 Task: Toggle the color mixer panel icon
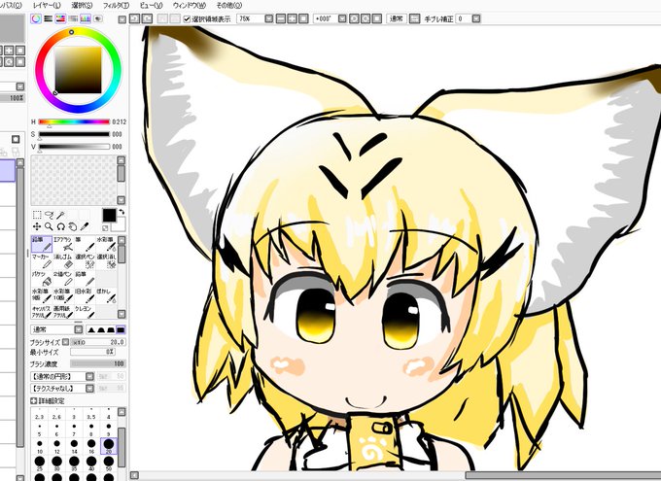[73, 18]
